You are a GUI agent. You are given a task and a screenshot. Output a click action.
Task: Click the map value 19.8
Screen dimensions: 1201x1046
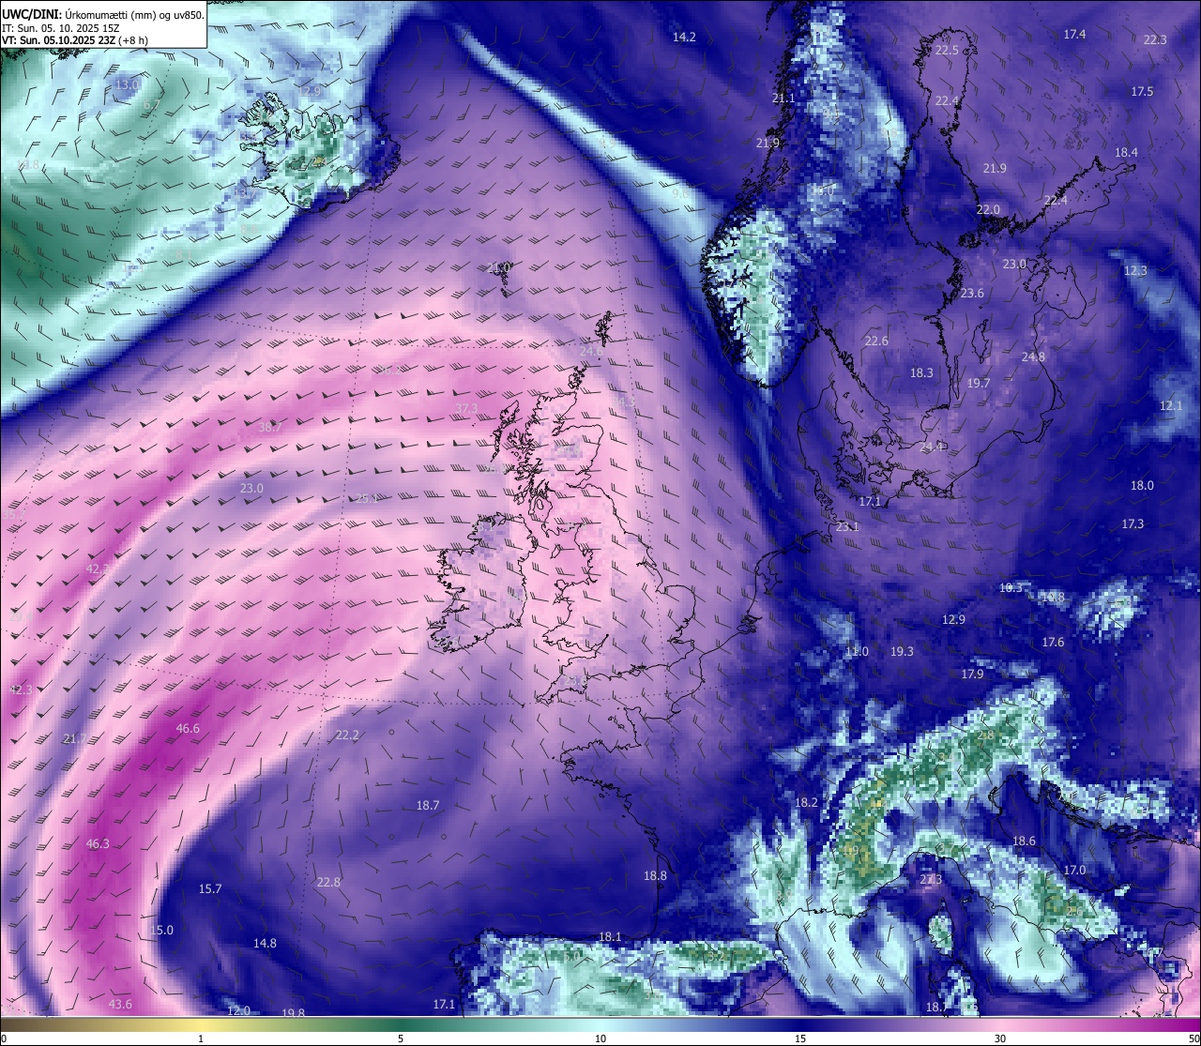(294, 1013)
